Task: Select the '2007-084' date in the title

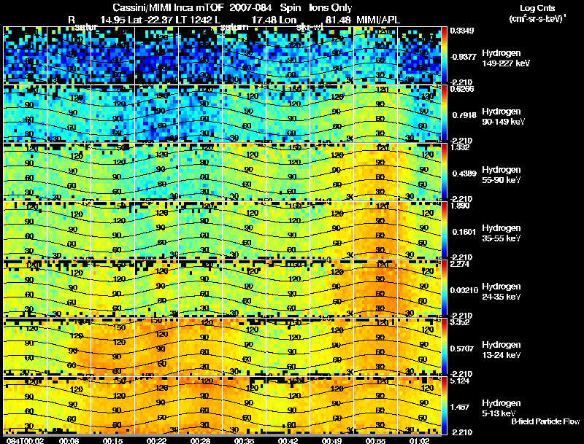Action: (251, 8)
